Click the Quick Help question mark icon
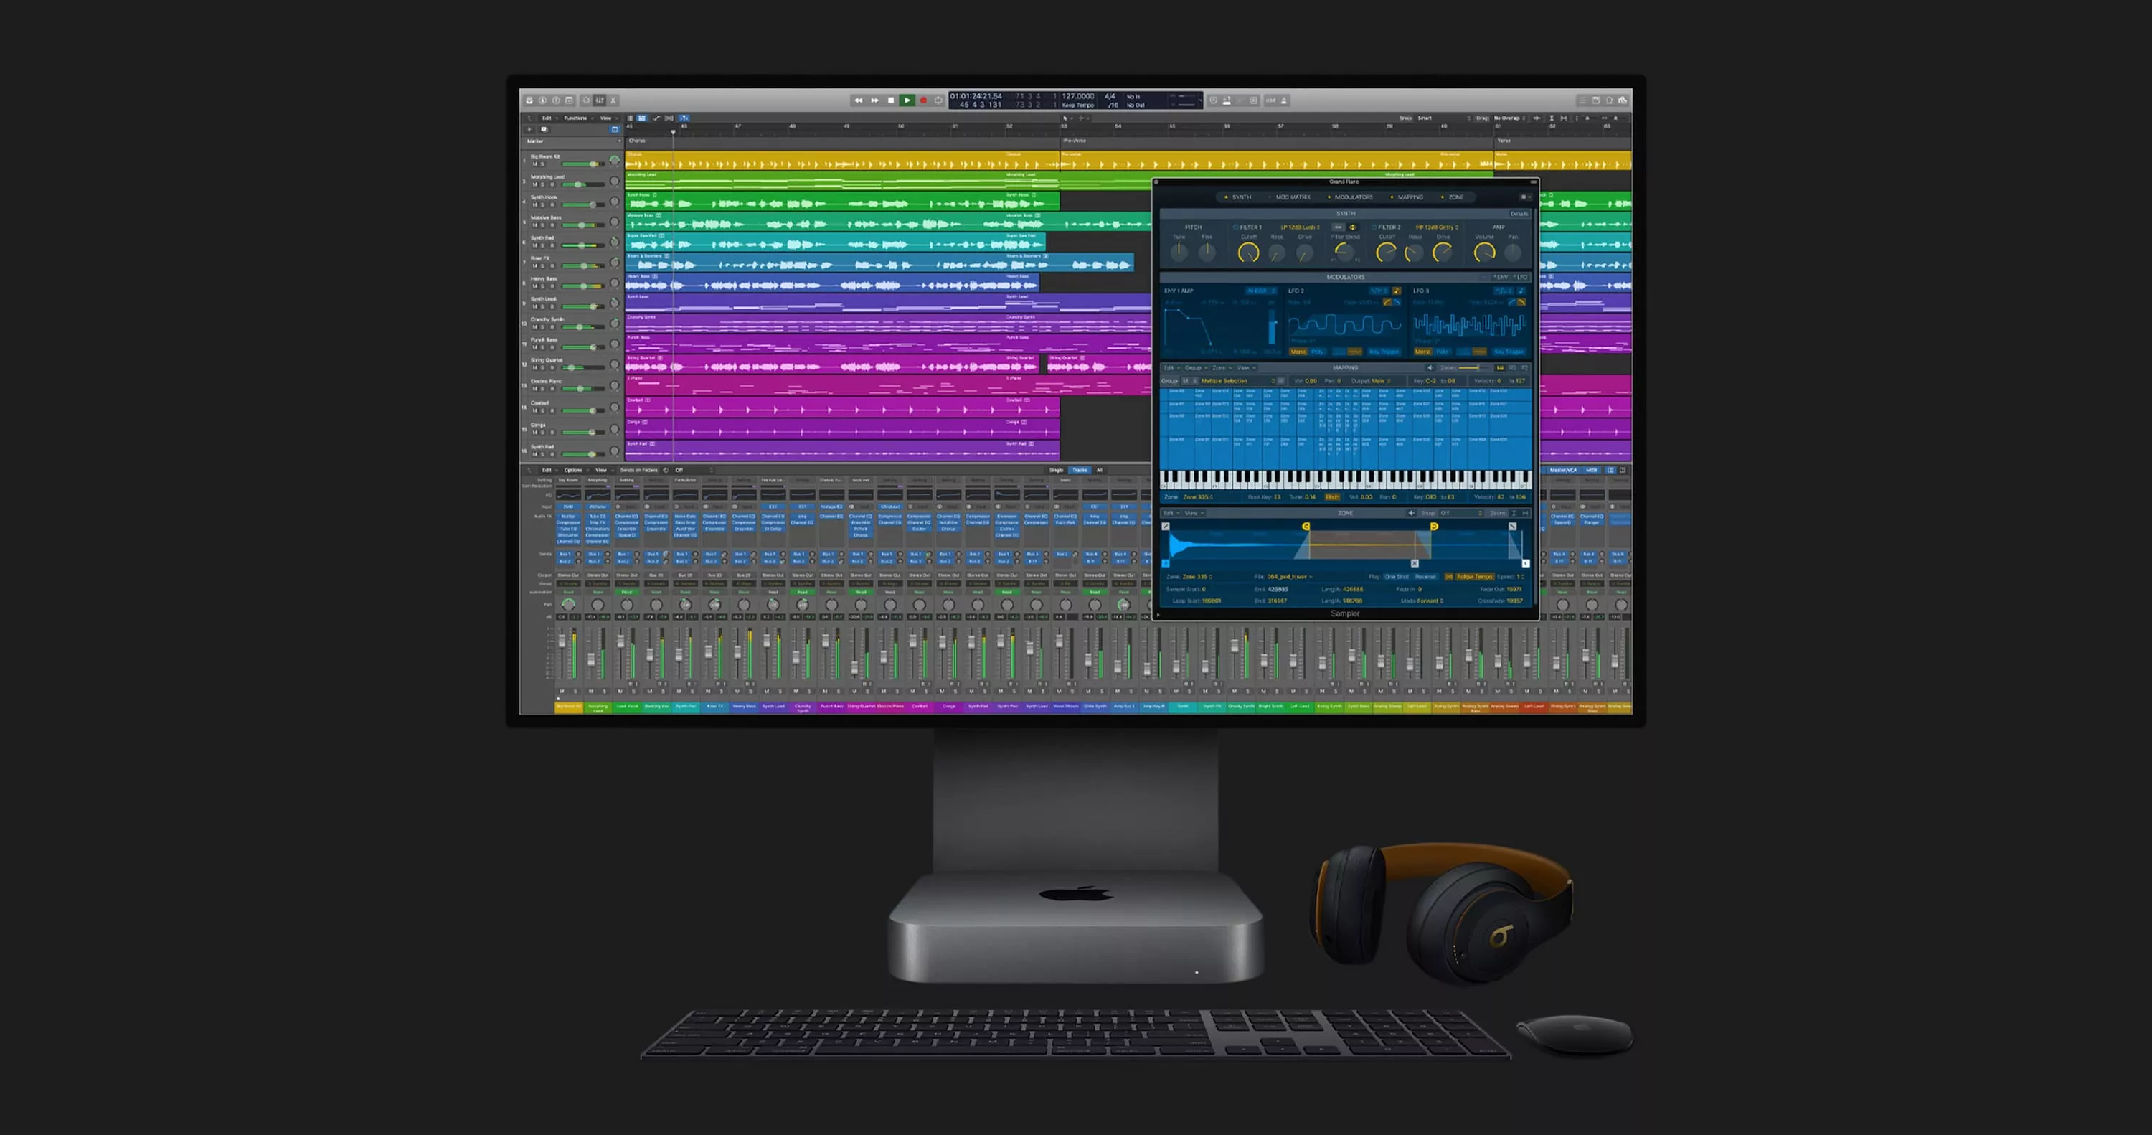The image size is (2152, 1135). [x=555, y=100]
